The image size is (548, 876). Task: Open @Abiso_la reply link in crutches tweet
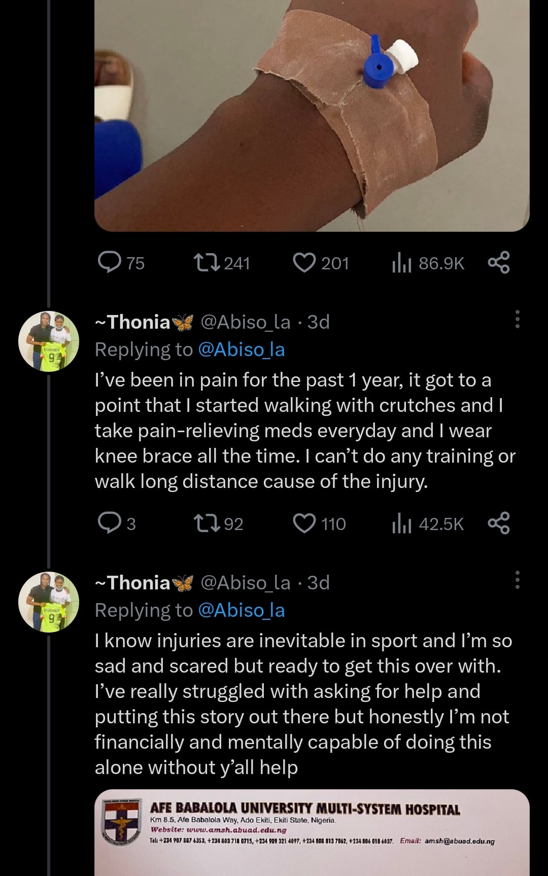coord(241,349)
